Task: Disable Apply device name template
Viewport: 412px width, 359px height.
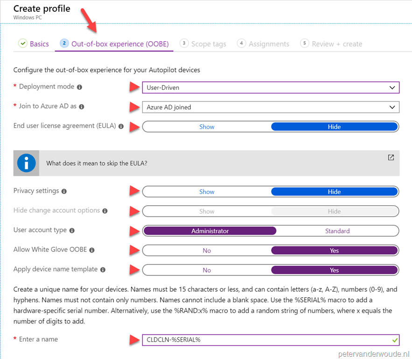Action: tap(207, 270)
